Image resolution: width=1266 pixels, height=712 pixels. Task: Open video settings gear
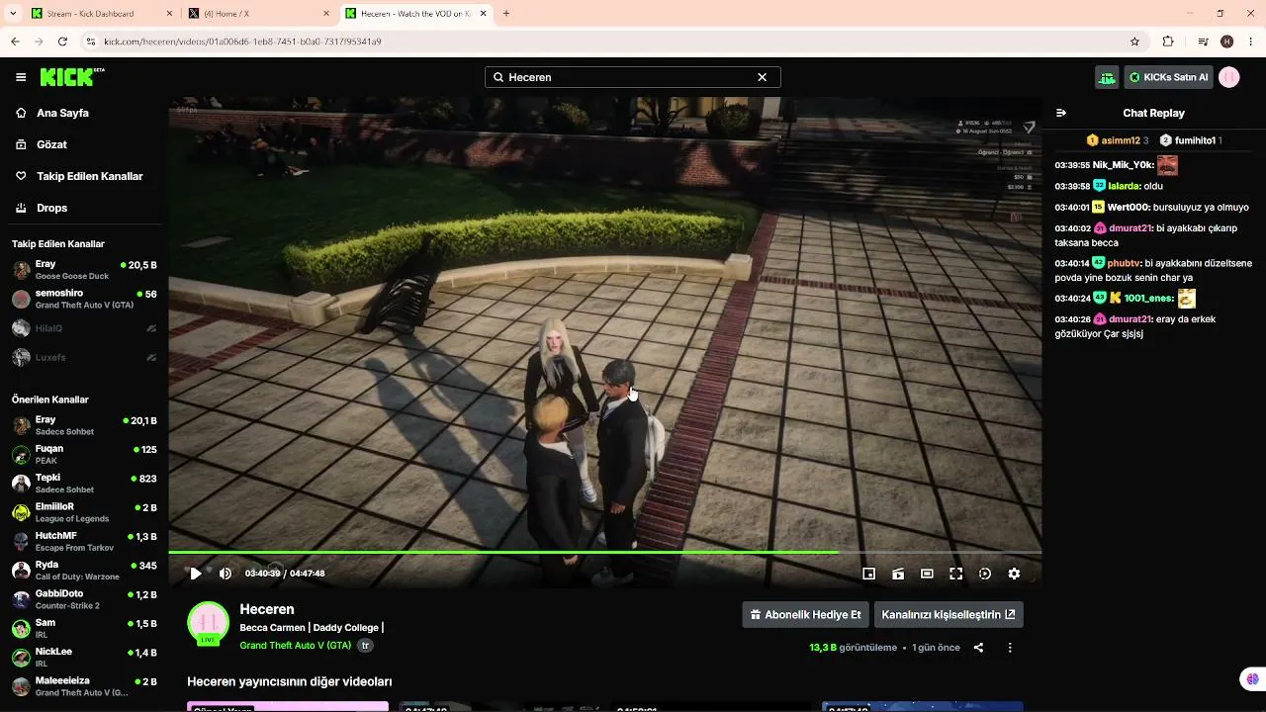click(1014, 574)
